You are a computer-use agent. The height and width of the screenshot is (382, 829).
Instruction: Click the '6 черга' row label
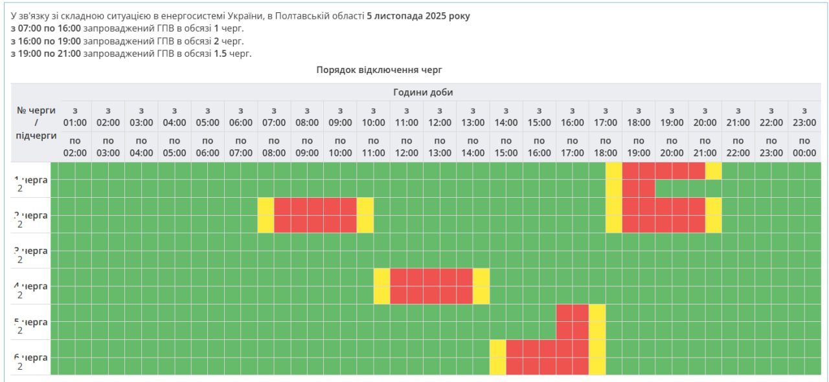(36, 357)
